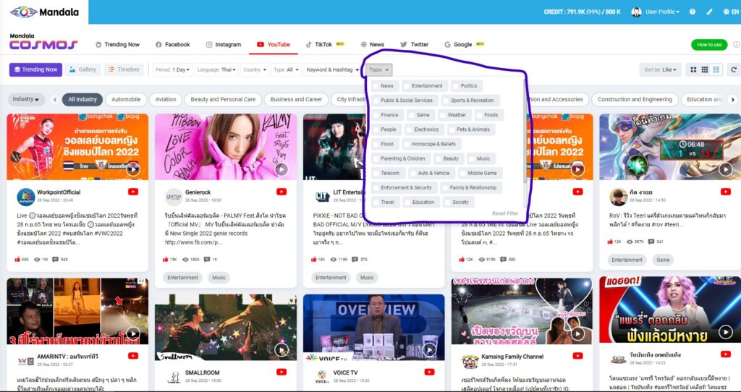Screen dimensions: 741x392
Task: Click the Mandala logo
Action: [44, 12]
